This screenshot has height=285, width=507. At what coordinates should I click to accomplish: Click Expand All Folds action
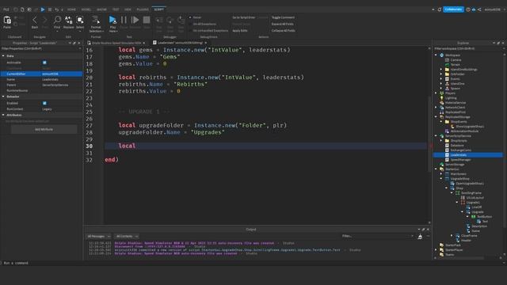pyautogui.click(x=283, y=24)
